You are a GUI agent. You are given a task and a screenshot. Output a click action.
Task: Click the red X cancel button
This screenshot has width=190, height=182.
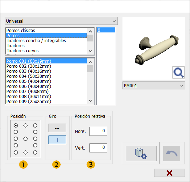point(170,173)
